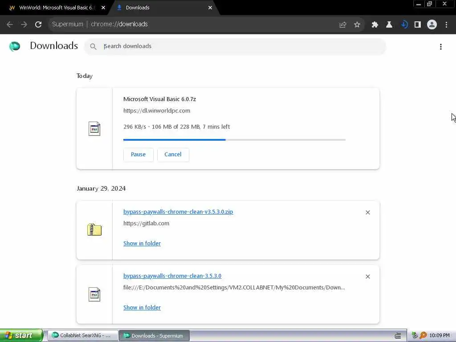The width and height of the screenshot is (456, 342).
Task: Click the download speed and time left text
Action: pyautogui.click(x=176, y=127)
